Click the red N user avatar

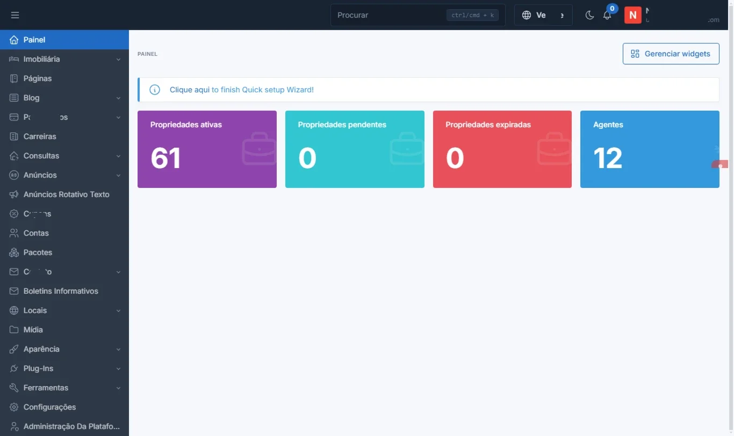coord(633,15)
